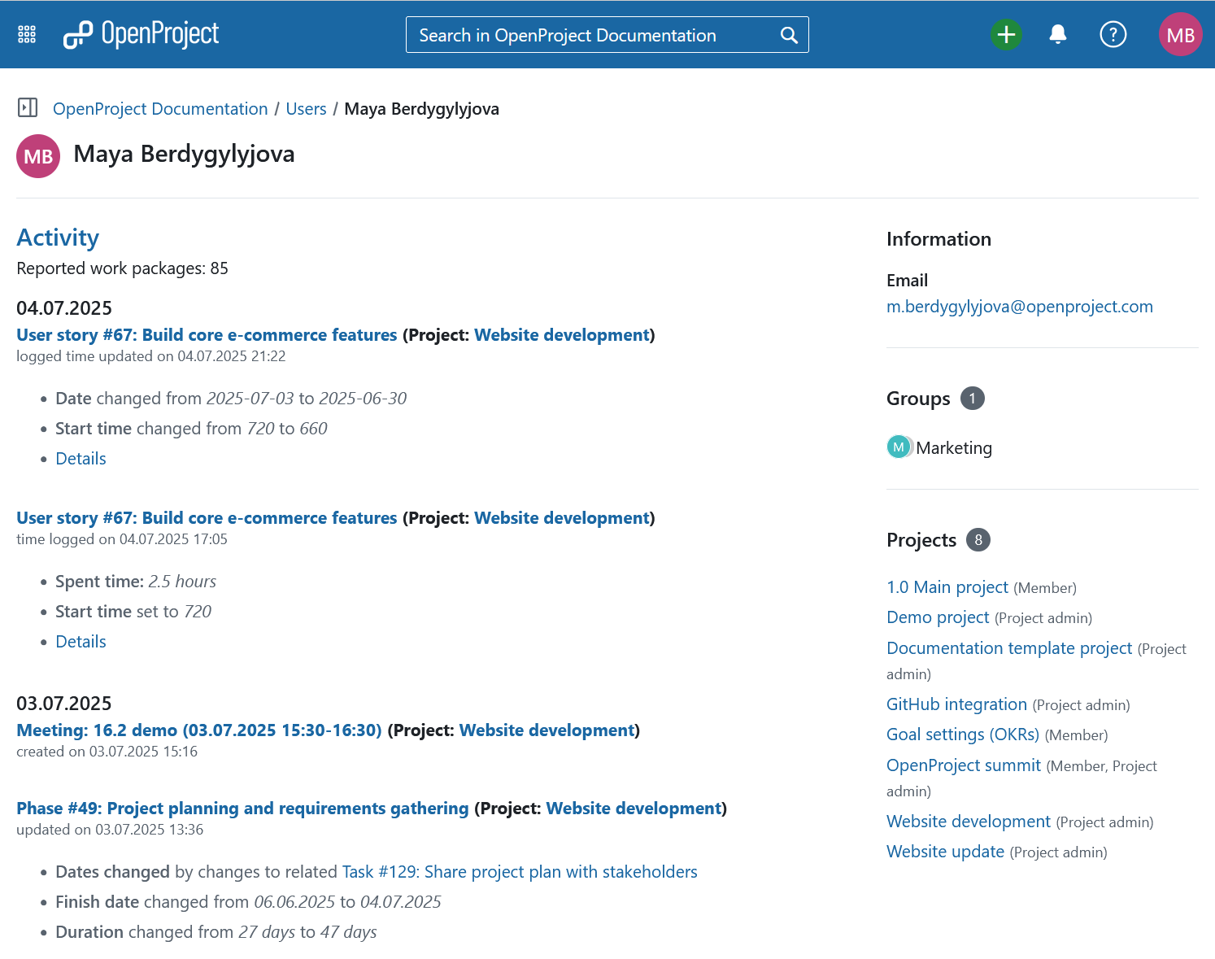Click Duration changed from 27 days entry
Image resolution: width=1215 pixels, height=959 pixels.
(x=216, y=931)
